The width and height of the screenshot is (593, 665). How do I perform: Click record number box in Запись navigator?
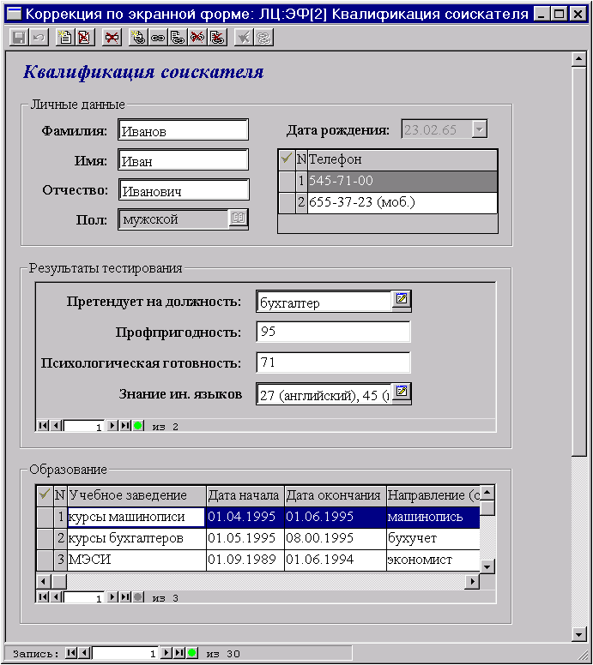[125, 653]
